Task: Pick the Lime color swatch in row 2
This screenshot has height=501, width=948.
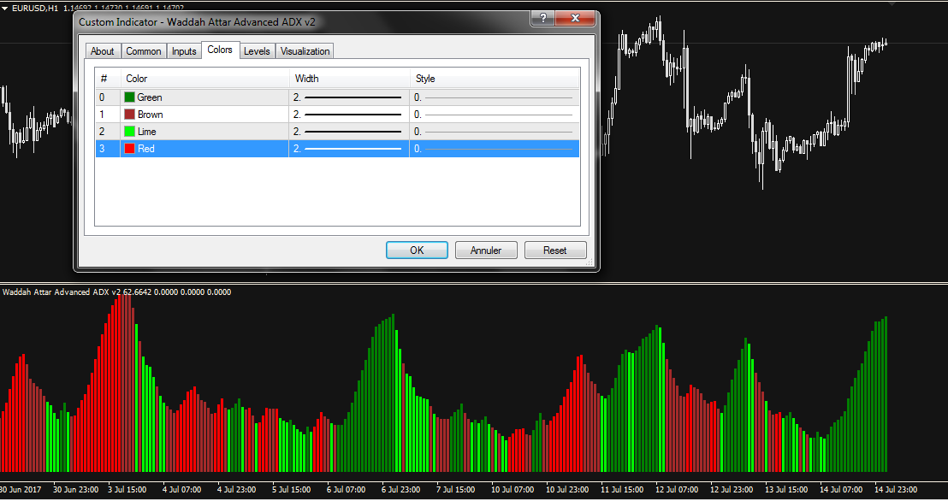Action: pos(129,131)
